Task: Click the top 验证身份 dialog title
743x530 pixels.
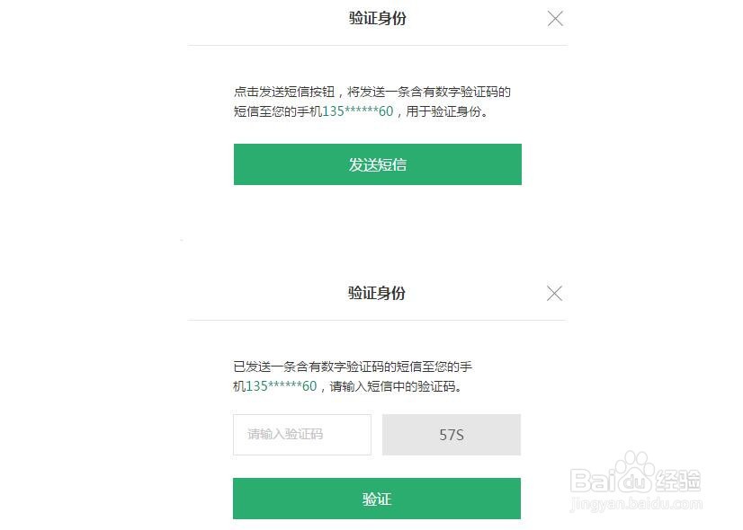Action: tap(375, 18)
